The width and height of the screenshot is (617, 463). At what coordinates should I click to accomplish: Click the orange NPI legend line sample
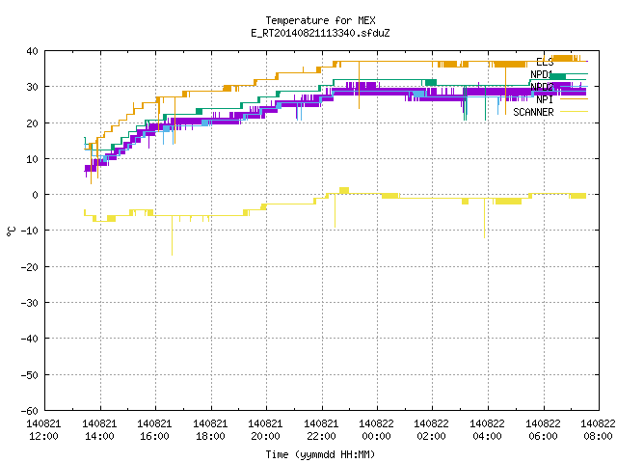pos(574,99)
